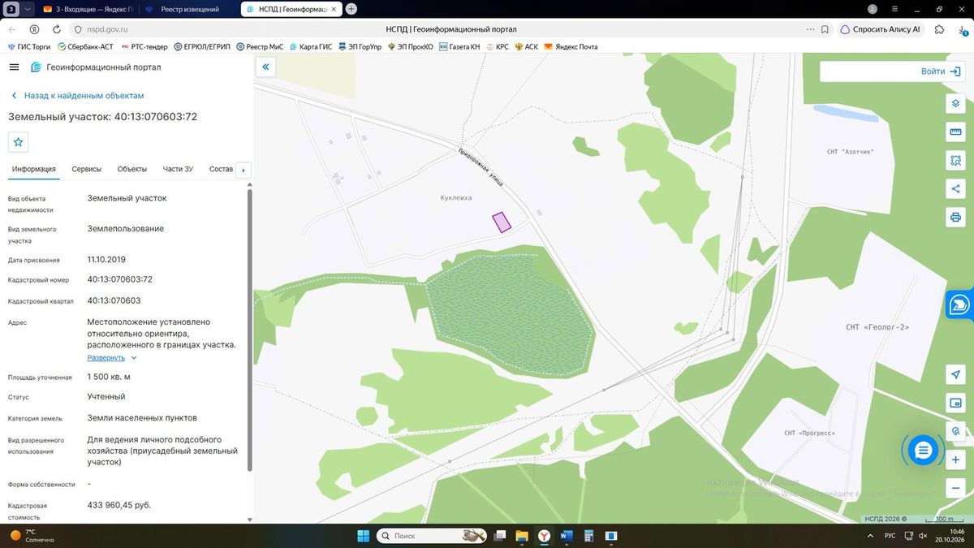Open the Части ЗУ tab
This screenshot has width=974, height=548.
pos(178,169)
